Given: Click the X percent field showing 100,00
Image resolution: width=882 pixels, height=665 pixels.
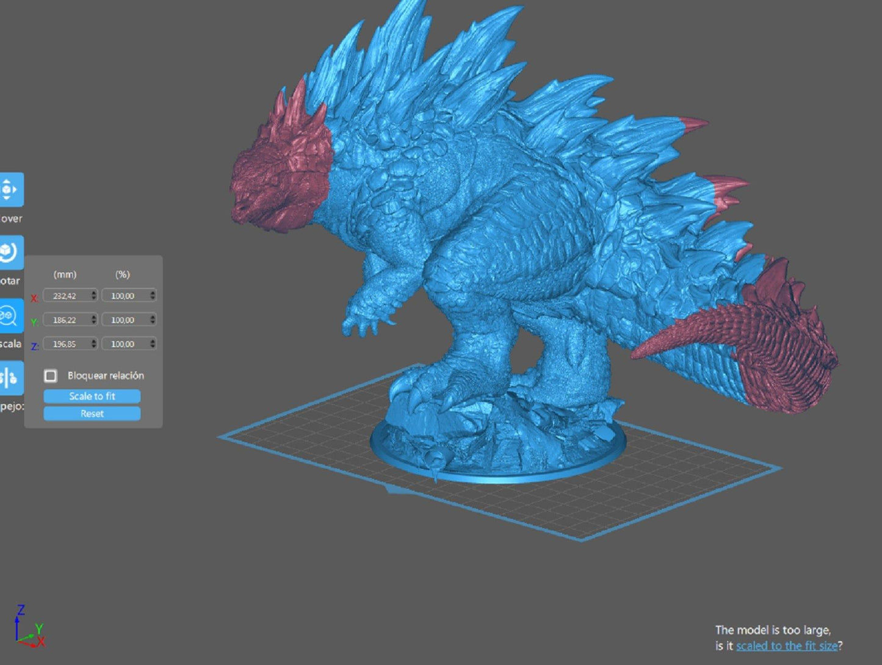Looking at the screenshot, I should [124, 296].
